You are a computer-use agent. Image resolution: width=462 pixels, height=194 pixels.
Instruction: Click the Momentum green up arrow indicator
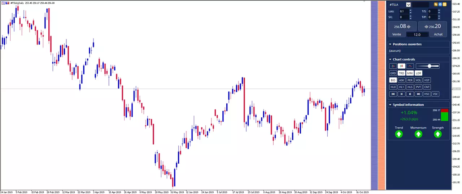pyautogui.click(x=418, y=134)
